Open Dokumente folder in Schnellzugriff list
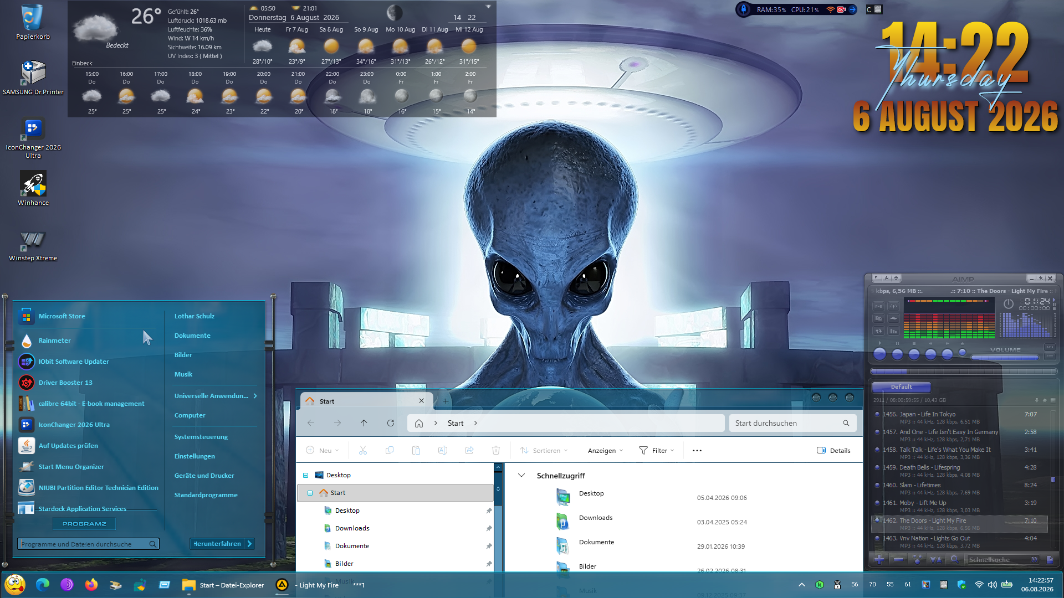Viewport: 1064px width, 598px height. pyautogui.click(x=596, y=542)
